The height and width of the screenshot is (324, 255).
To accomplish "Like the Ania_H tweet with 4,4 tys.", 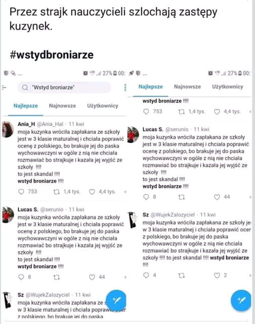I will pyautogui.click(x=92, y=192).
